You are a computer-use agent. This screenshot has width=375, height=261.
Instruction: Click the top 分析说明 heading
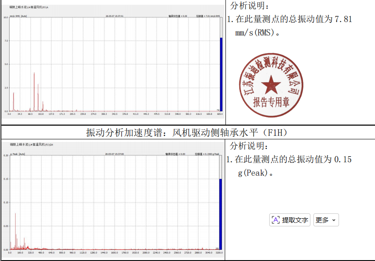250,6
